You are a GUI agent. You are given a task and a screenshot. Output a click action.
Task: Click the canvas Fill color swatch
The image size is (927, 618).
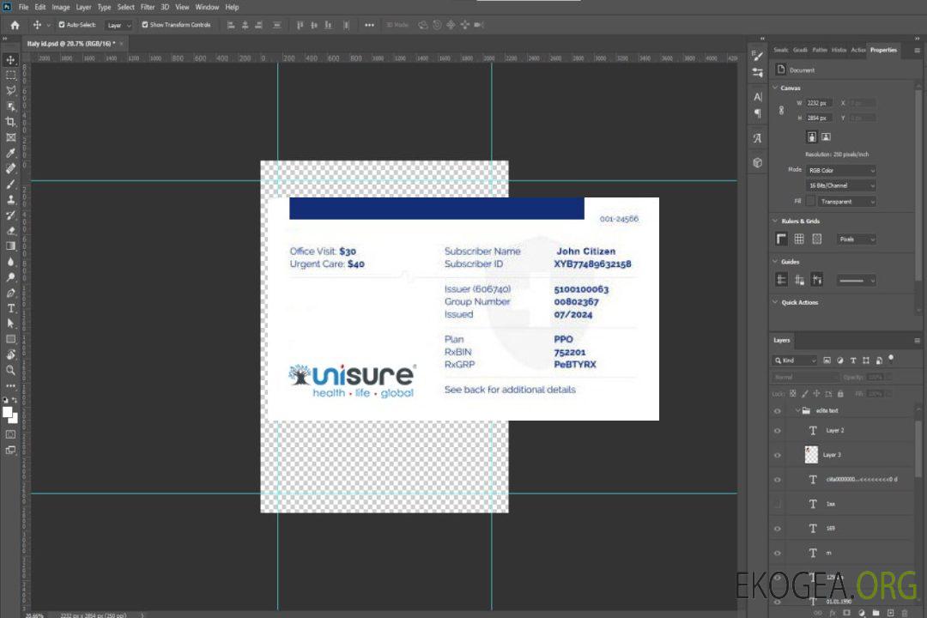pos(810,201)
